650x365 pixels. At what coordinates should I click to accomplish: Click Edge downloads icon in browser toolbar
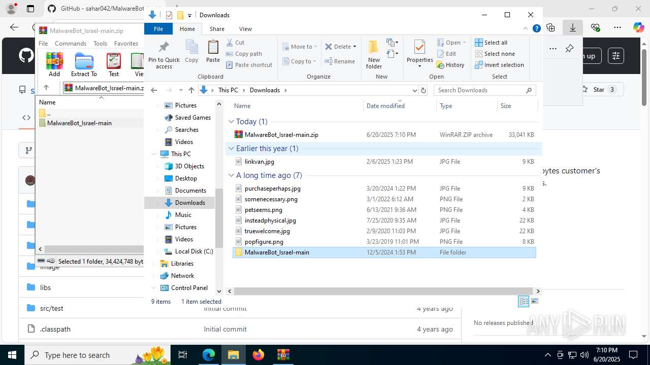[x=572, y=28]
